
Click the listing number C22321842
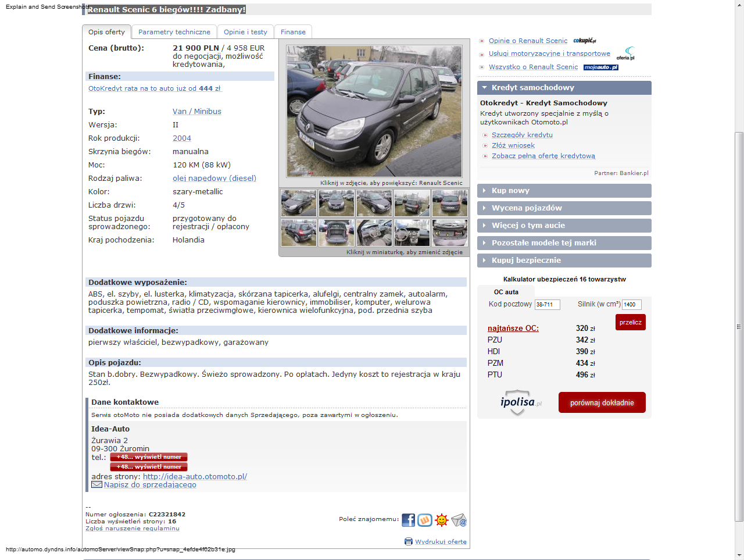tap(167, 514)
